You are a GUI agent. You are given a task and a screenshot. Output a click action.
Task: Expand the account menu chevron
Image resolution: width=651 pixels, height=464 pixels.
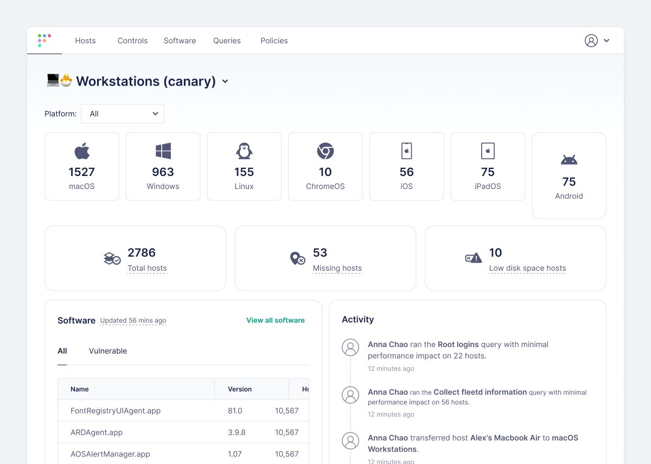click(x=607, y=41)
